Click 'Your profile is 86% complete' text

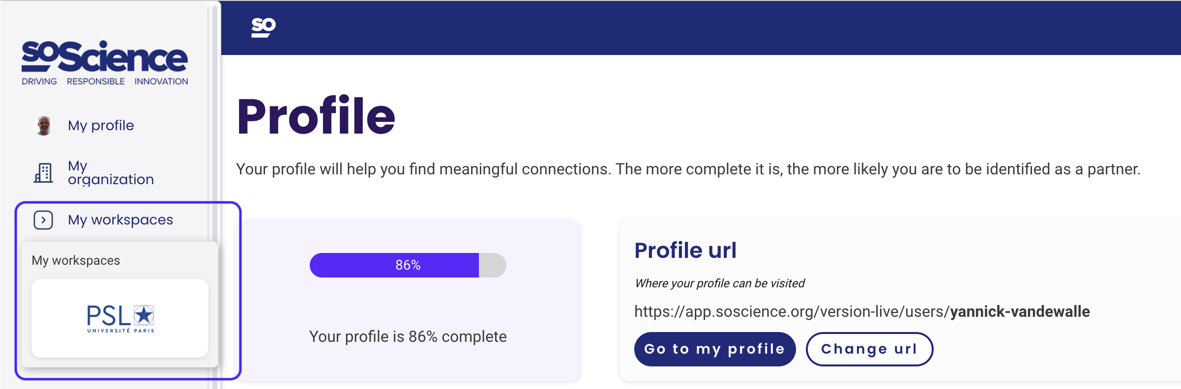point(408,336)
